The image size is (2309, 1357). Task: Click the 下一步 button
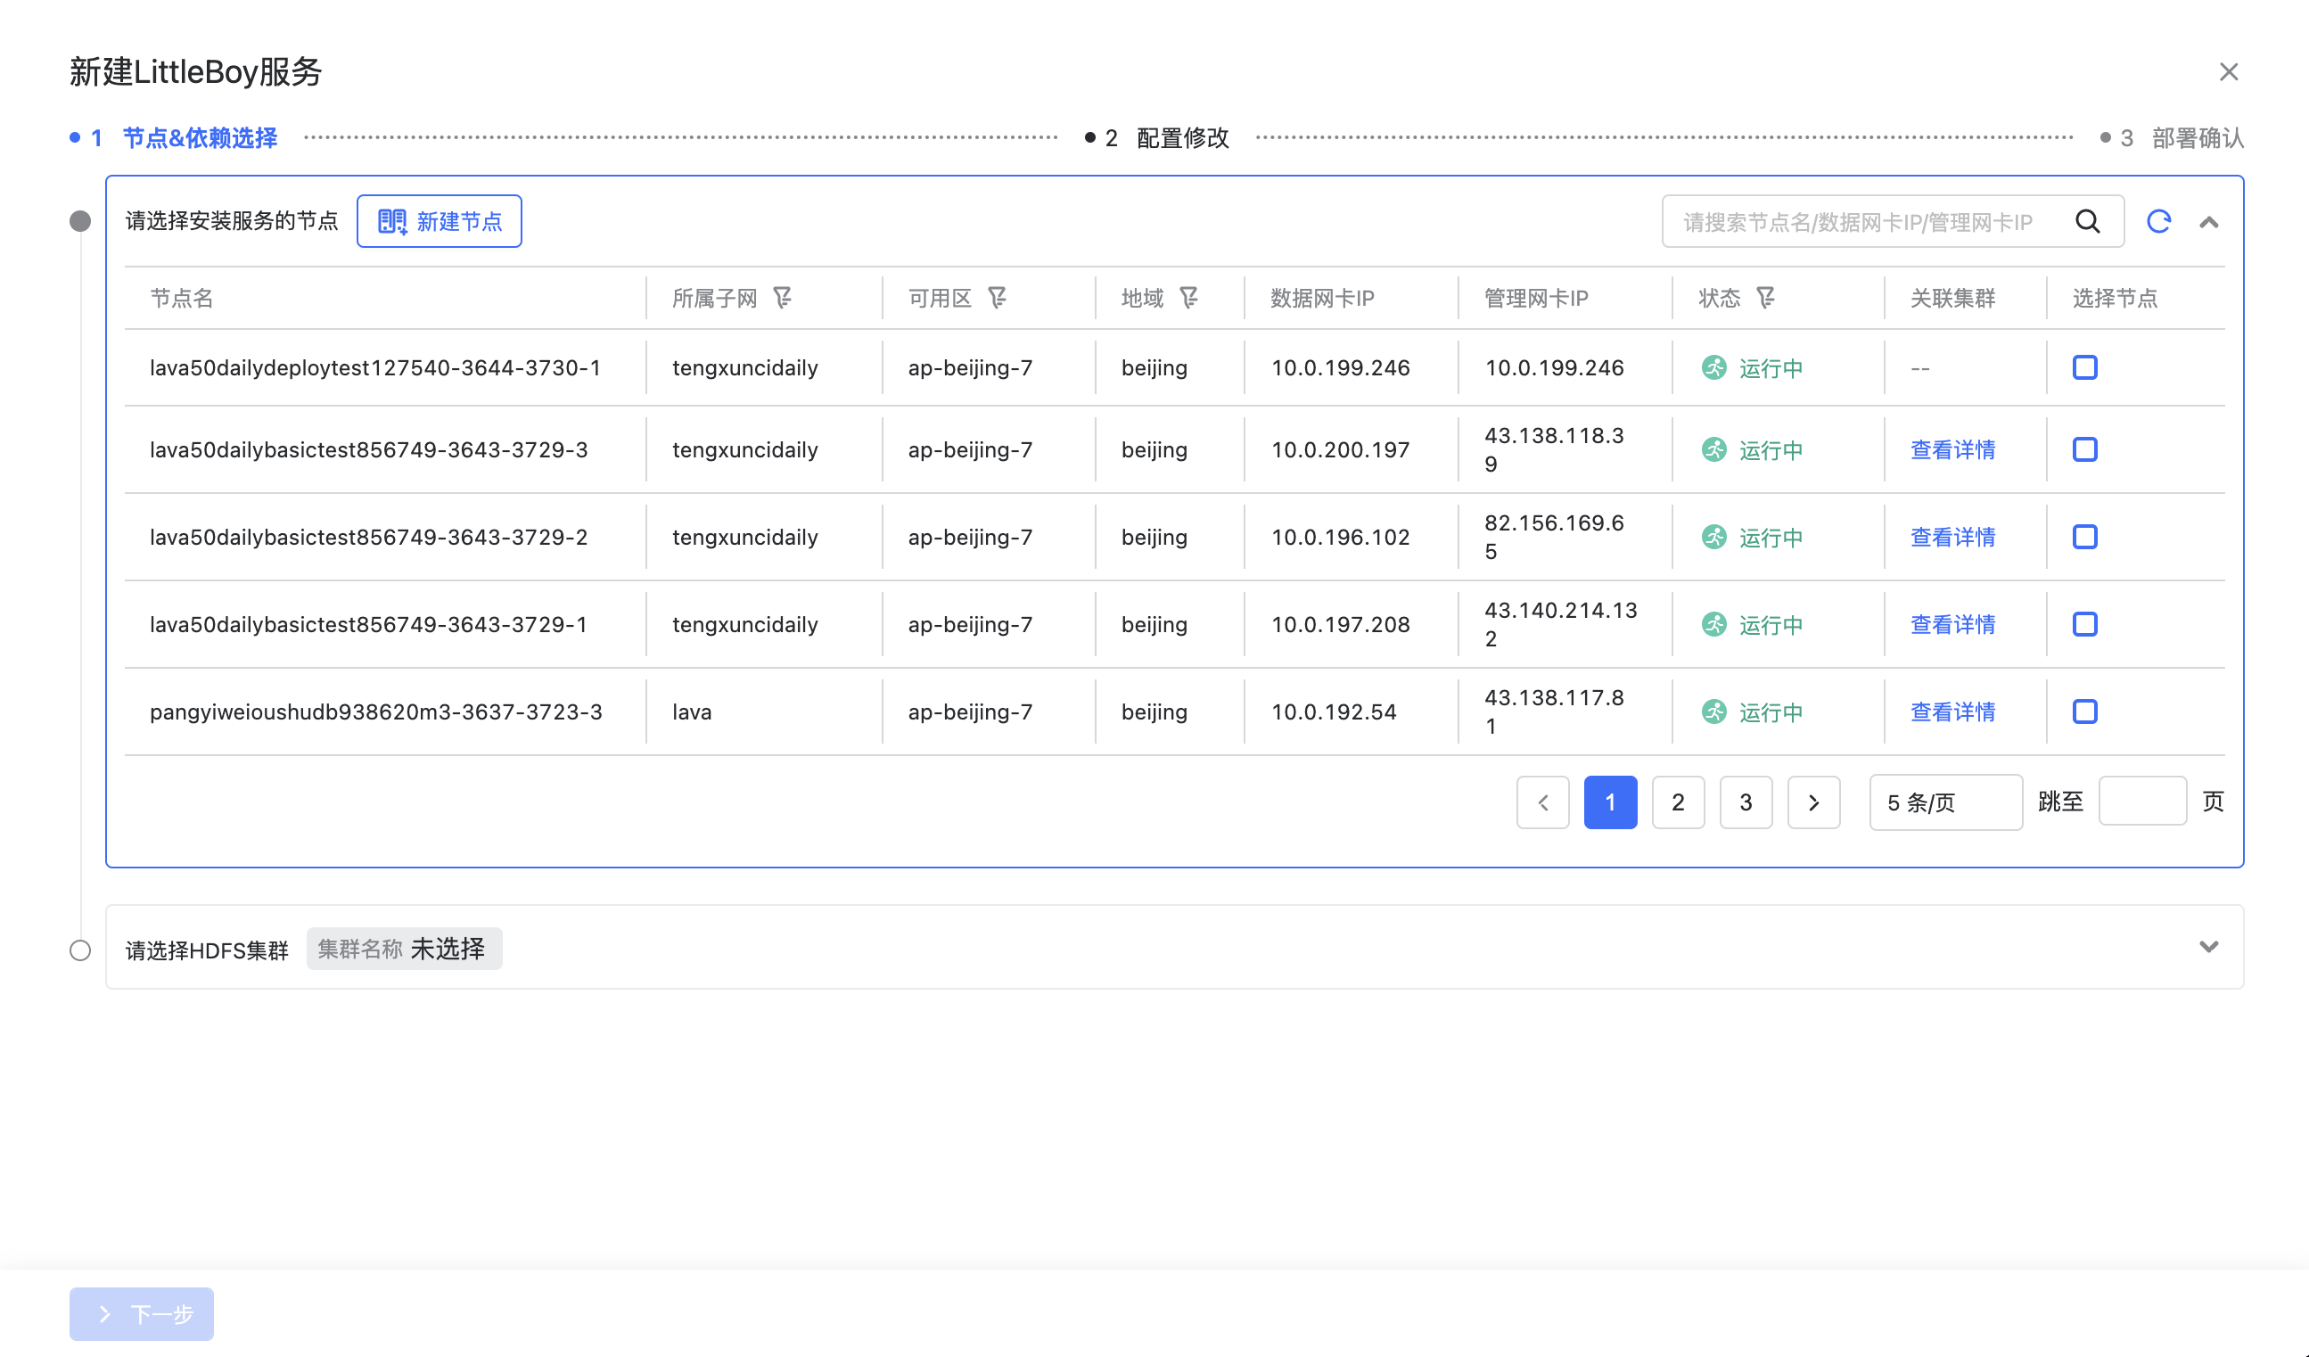click(x=142, y=1314)
